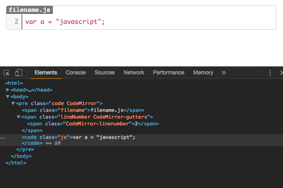Click the </code> == $0 line
This screenshot has height=188, width=283.
[41, 143]
